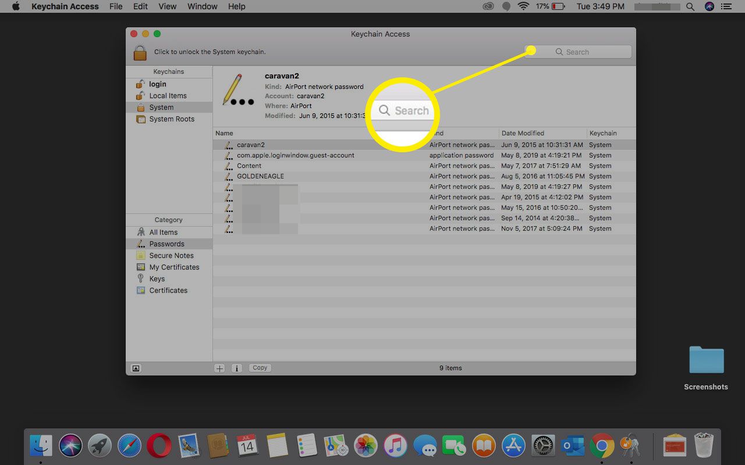Toggle the keychains sidebar view button
Screen dimensions: 745x465
pos(136,368)
